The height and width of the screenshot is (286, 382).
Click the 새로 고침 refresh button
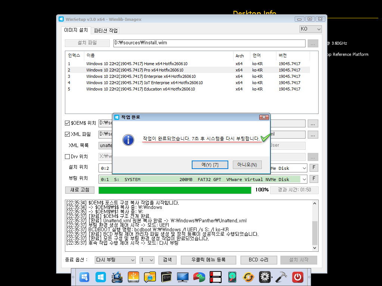tap(80, 190)
